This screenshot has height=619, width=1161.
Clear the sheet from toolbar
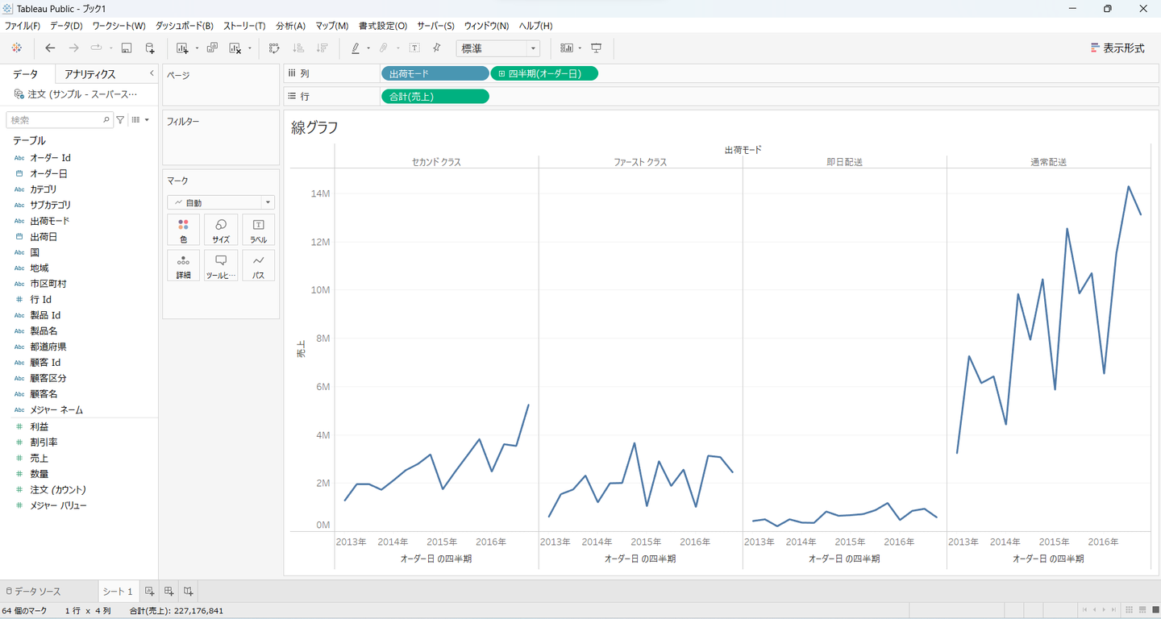point(235,48)
